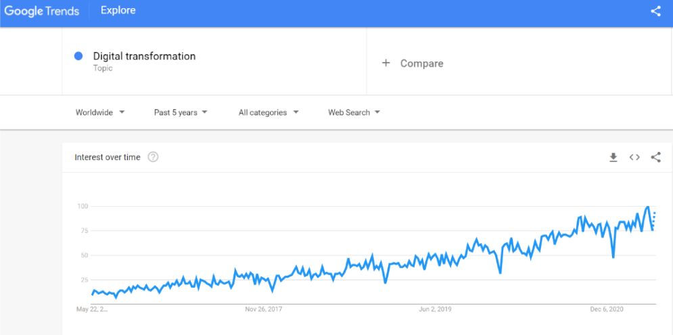The height and width of the screenshot is (335, 673).
Task: Expand the Past 5 years time range
Action: pyautogui.click(x=181, y=112)
